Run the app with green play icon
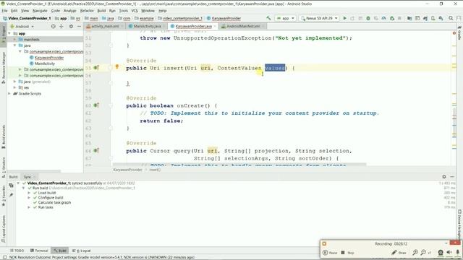463x260 pixels. tap(344, 18)
